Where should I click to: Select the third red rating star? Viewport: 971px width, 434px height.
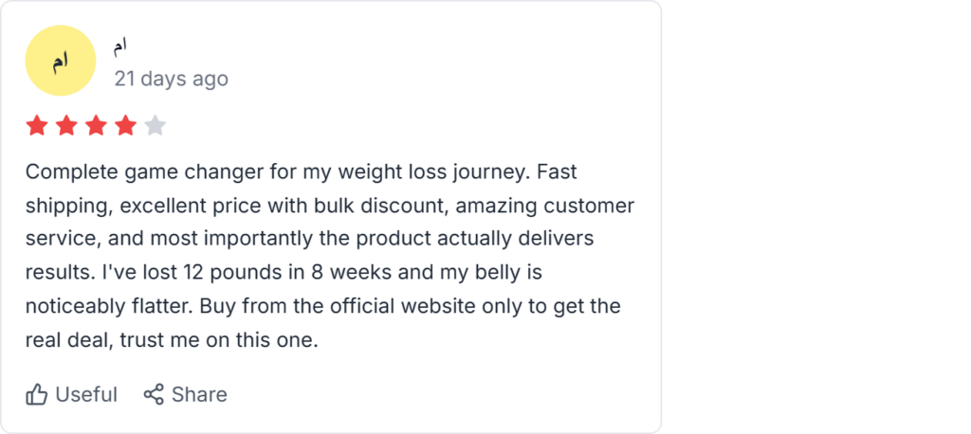click(x=96, y=125)
